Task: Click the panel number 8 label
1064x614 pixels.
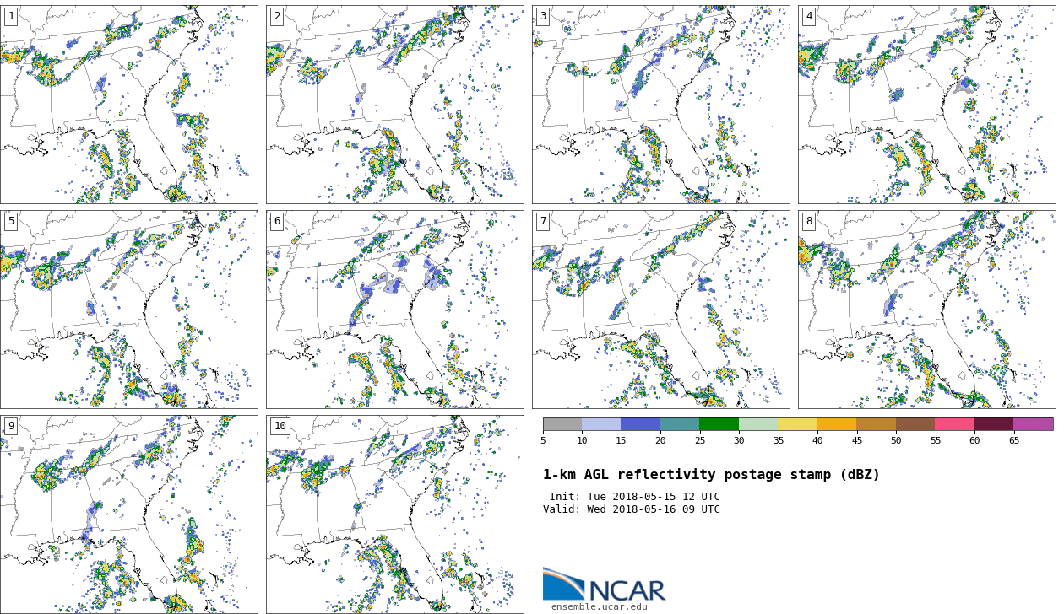Action: tap(809, 221)
